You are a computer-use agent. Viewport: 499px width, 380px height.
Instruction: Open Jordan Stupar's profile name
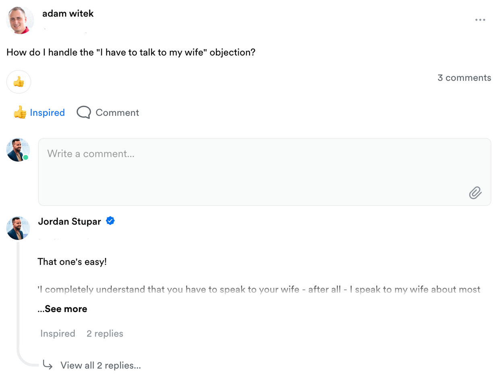69,221
